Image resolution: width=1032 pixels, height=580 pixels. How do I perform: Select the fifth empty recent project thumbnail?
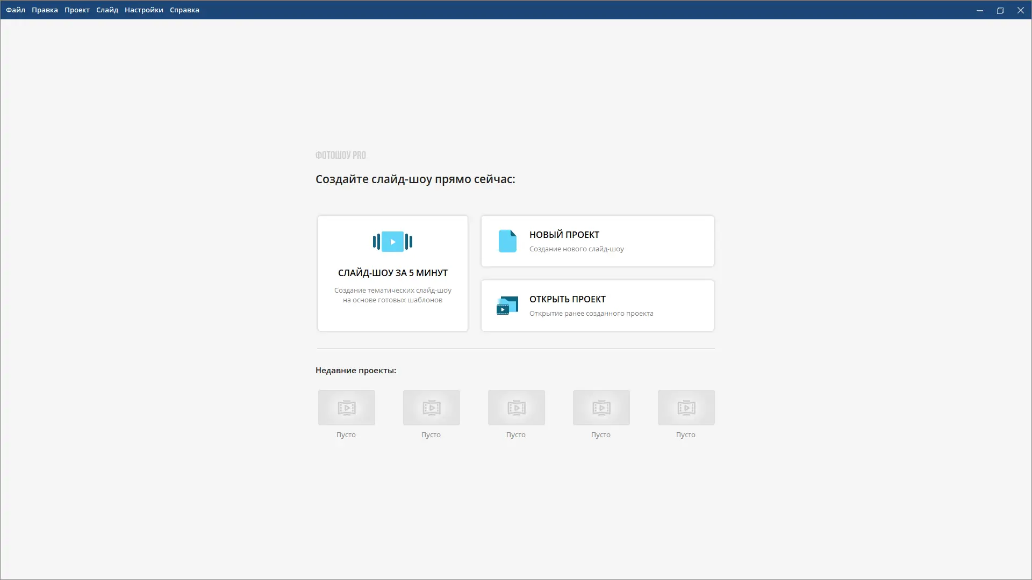(686, 408)
